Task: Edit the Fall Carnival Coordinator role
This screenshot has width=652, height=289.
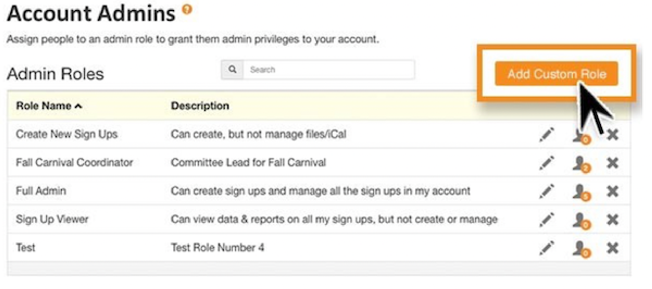Action: pyautogui.click(x=547, y=163)
